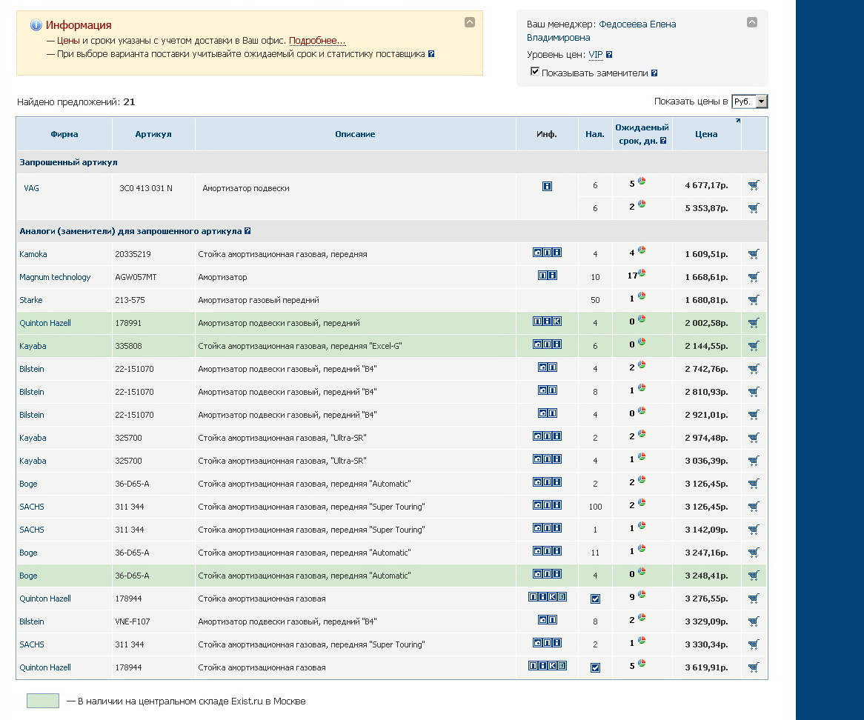The image size is (864, 720).
Task: Open help icon next to Аналоги (заменители) heading
Action: coord(247,231)
